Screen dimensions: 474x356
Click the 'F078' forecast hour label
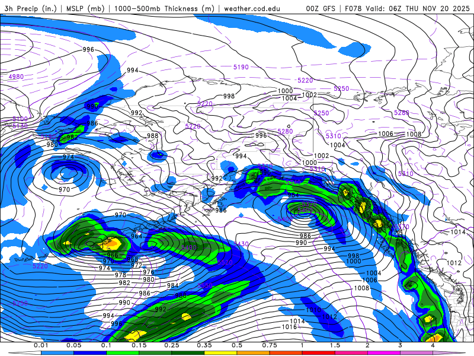353,8
